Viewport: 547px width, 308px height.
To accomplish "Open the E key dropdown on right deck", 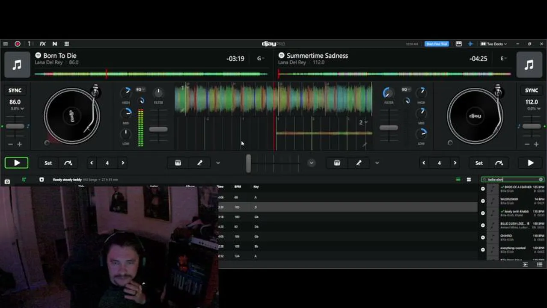I will tap(504, 59).
